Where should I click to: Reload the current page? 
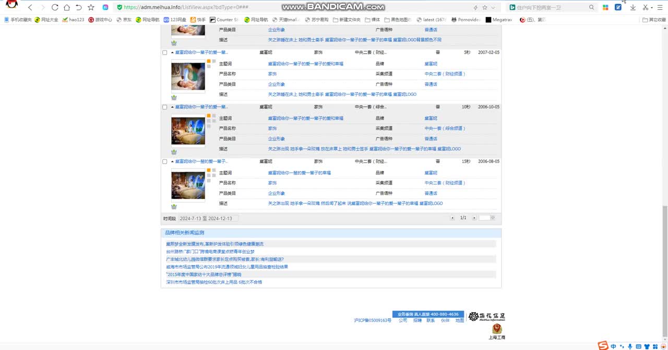(55, 7)
